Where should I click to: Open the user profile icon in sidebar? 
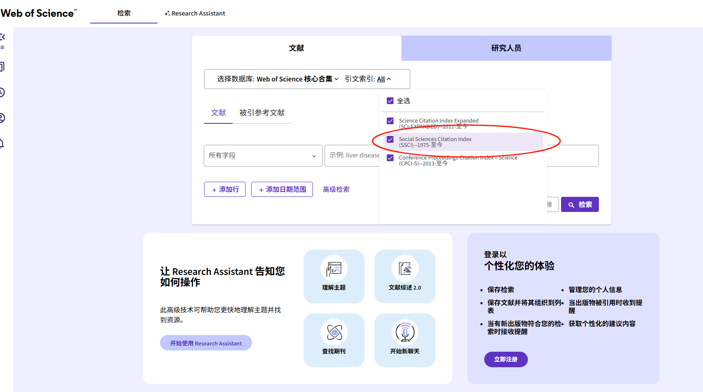point(2,118)
